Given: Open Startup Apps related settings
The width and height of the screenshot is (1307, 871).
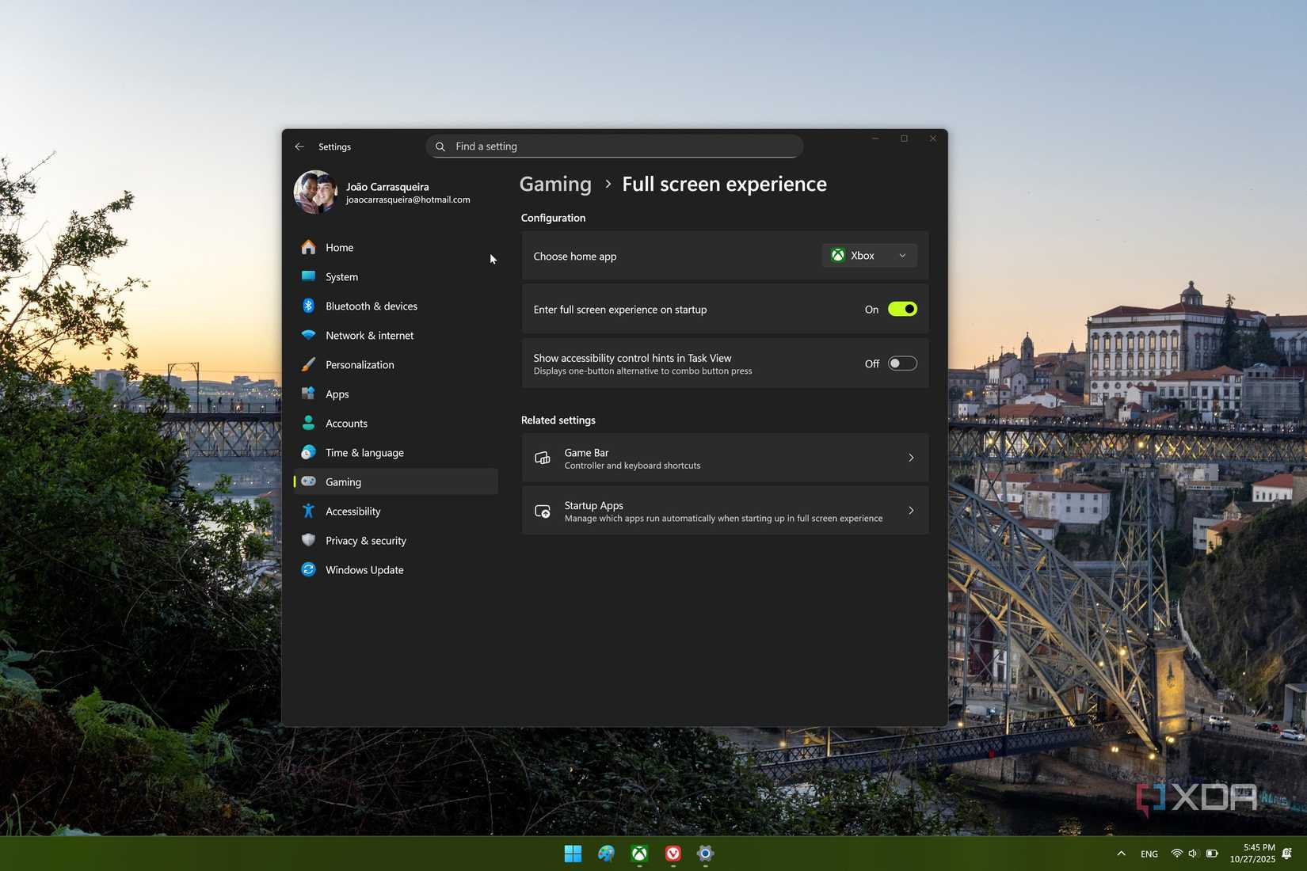Looking at the screenshot, I should click(x=724, y=512).
